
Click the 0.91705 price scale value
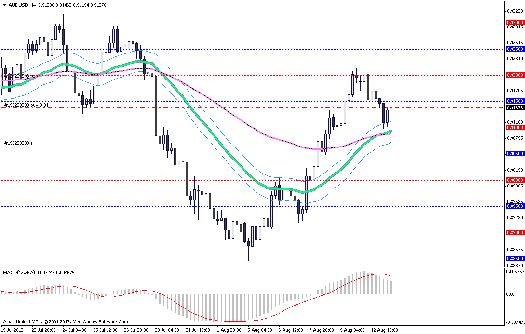[515, 90]
